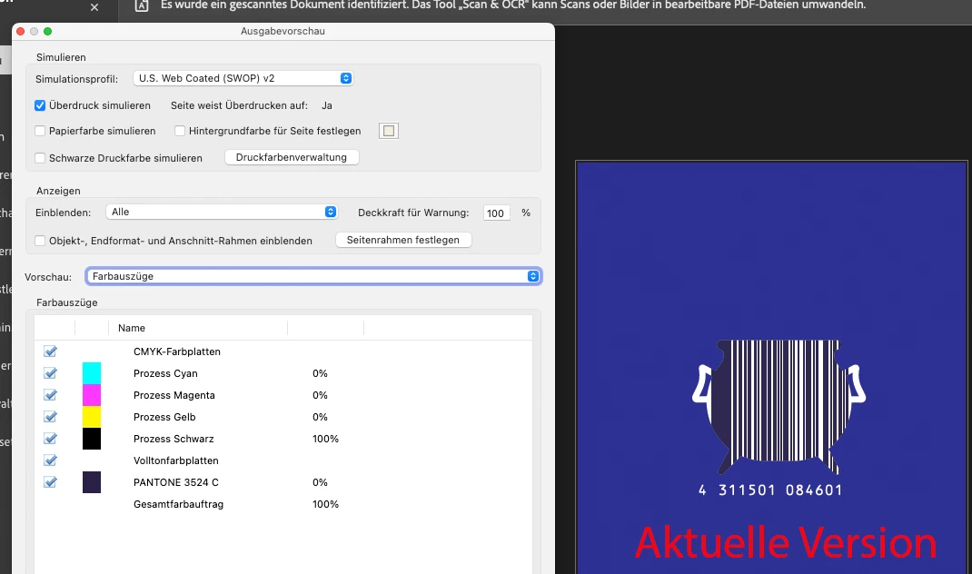
Task: Close the Ausgabevorschau window
Action: click(x=21, y=31)
